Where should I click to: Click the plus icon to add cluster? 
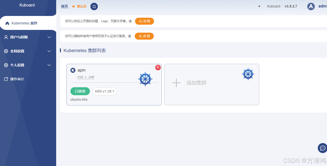pyautogui.click(x=176, y=83)
